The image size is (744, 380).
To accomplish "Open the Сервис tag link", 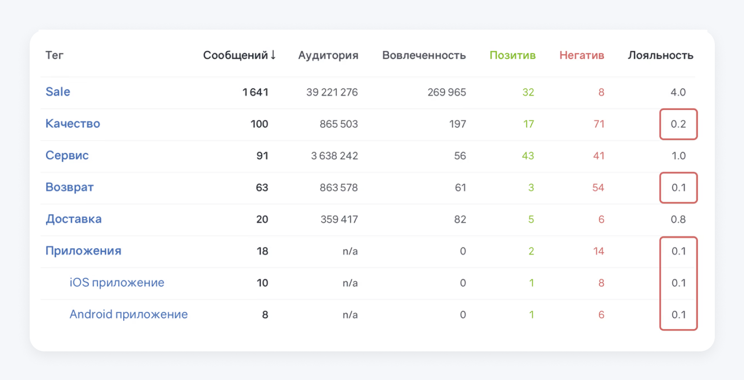I will pos(67,155).
